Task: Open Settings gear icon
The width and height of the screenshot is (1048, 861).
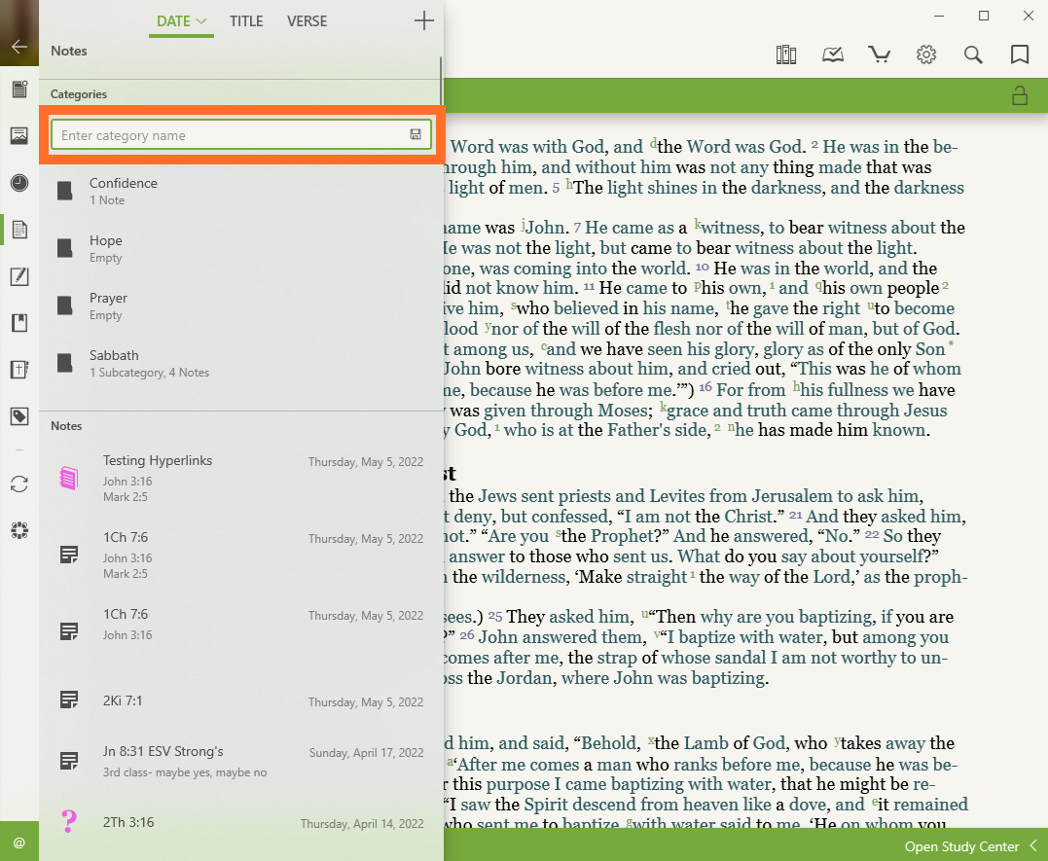Action: [926, 54]
